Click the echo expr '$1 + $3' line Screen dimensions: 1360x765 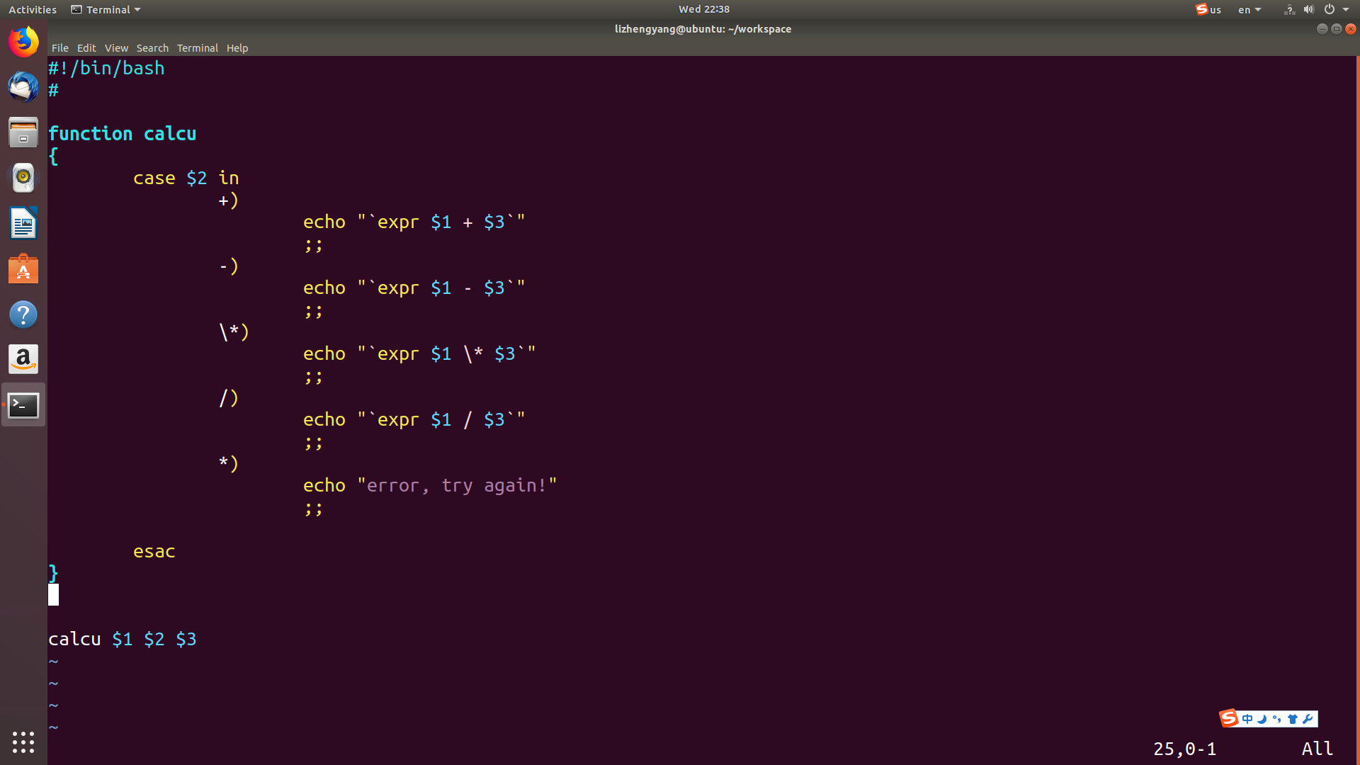pos(414,222)
